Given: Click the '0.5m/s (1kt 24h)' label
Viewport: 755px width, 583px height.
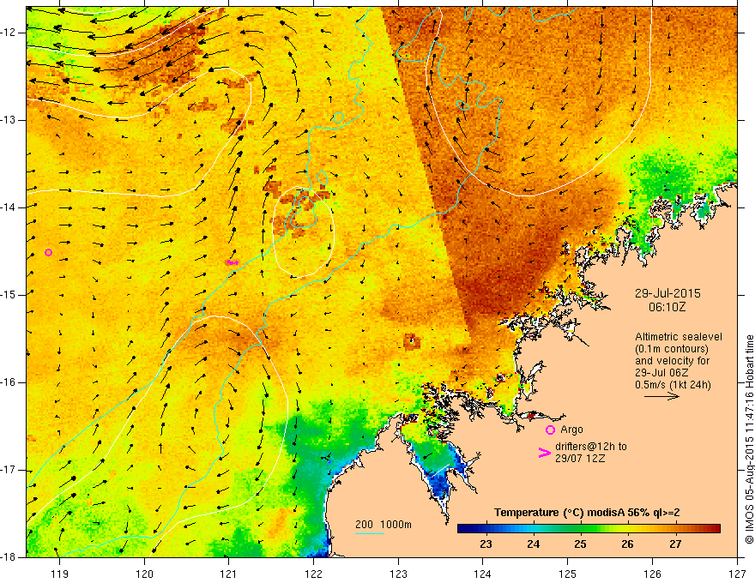Looking at the screenshot, I should [673, 385].
